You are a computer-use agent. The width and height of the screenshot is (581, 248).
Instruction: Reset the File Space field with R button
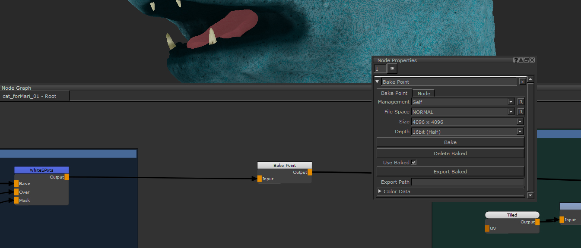(x=521, y=112)
